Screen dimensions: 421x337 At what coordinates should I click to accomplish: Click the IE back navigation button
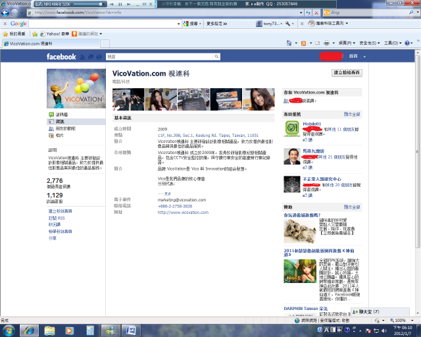pyautogui.click(x=5, y=13)
